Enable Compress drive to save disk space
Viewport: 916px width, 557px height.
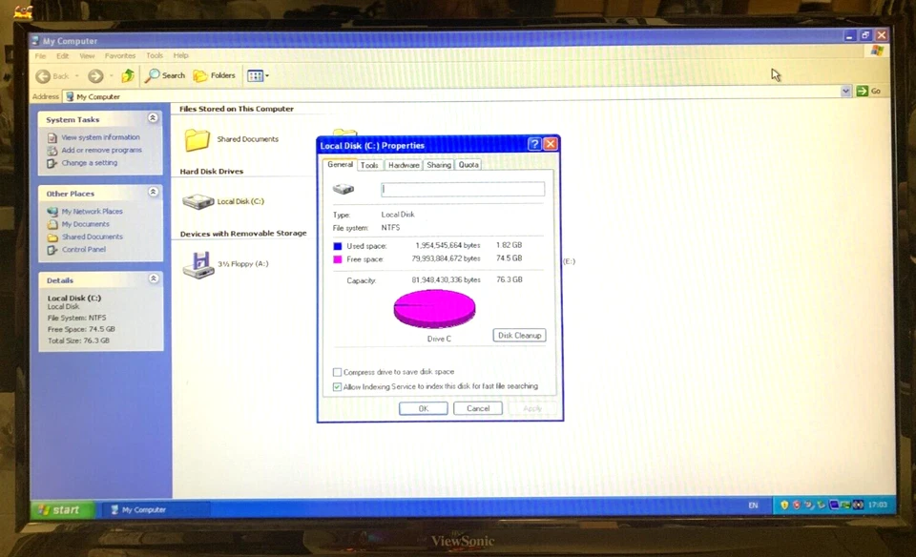(337, 372)
